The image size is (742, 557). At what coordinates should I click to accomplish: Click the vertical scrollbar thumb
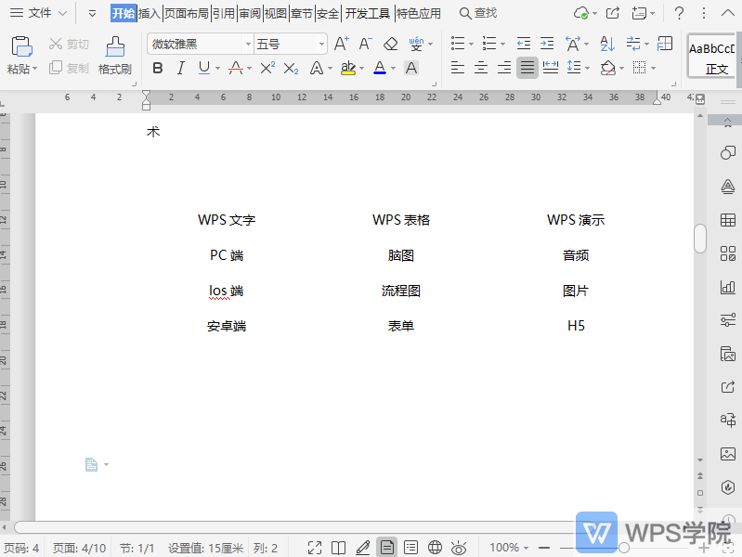[700, 239]
